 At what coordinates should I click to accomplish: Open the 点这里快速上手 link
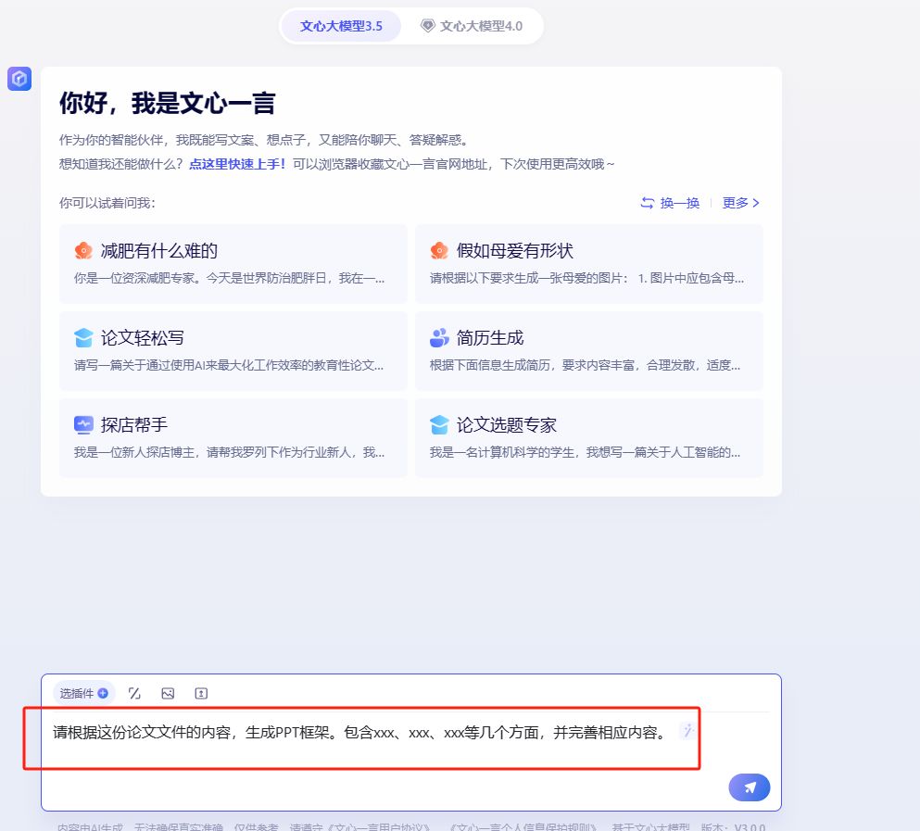(237, 164)
